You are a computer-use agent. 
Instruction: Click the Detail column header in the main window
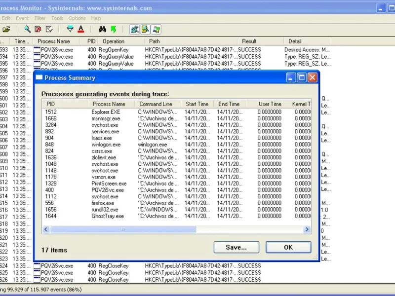point(307,41)
